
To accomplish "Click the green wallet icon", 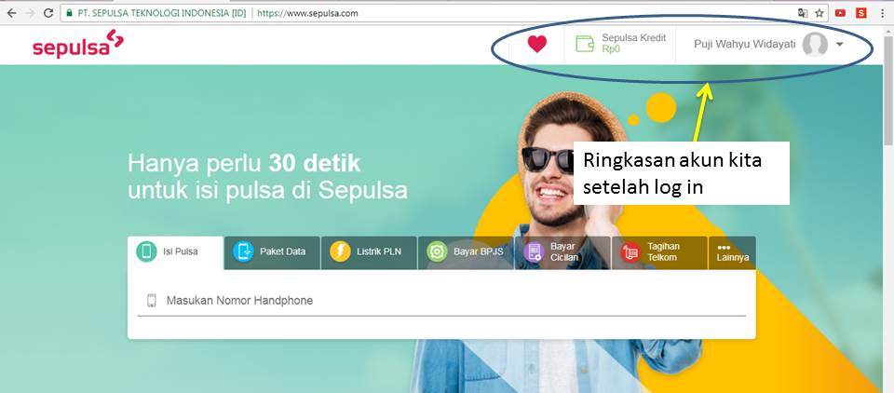I will [x=585, y=44].
